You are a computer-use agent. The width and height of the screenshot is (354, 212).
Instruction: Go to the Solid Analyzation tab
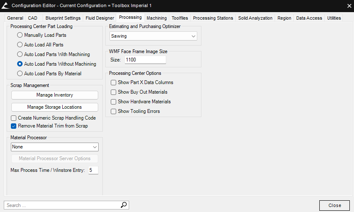click(255, 18)
